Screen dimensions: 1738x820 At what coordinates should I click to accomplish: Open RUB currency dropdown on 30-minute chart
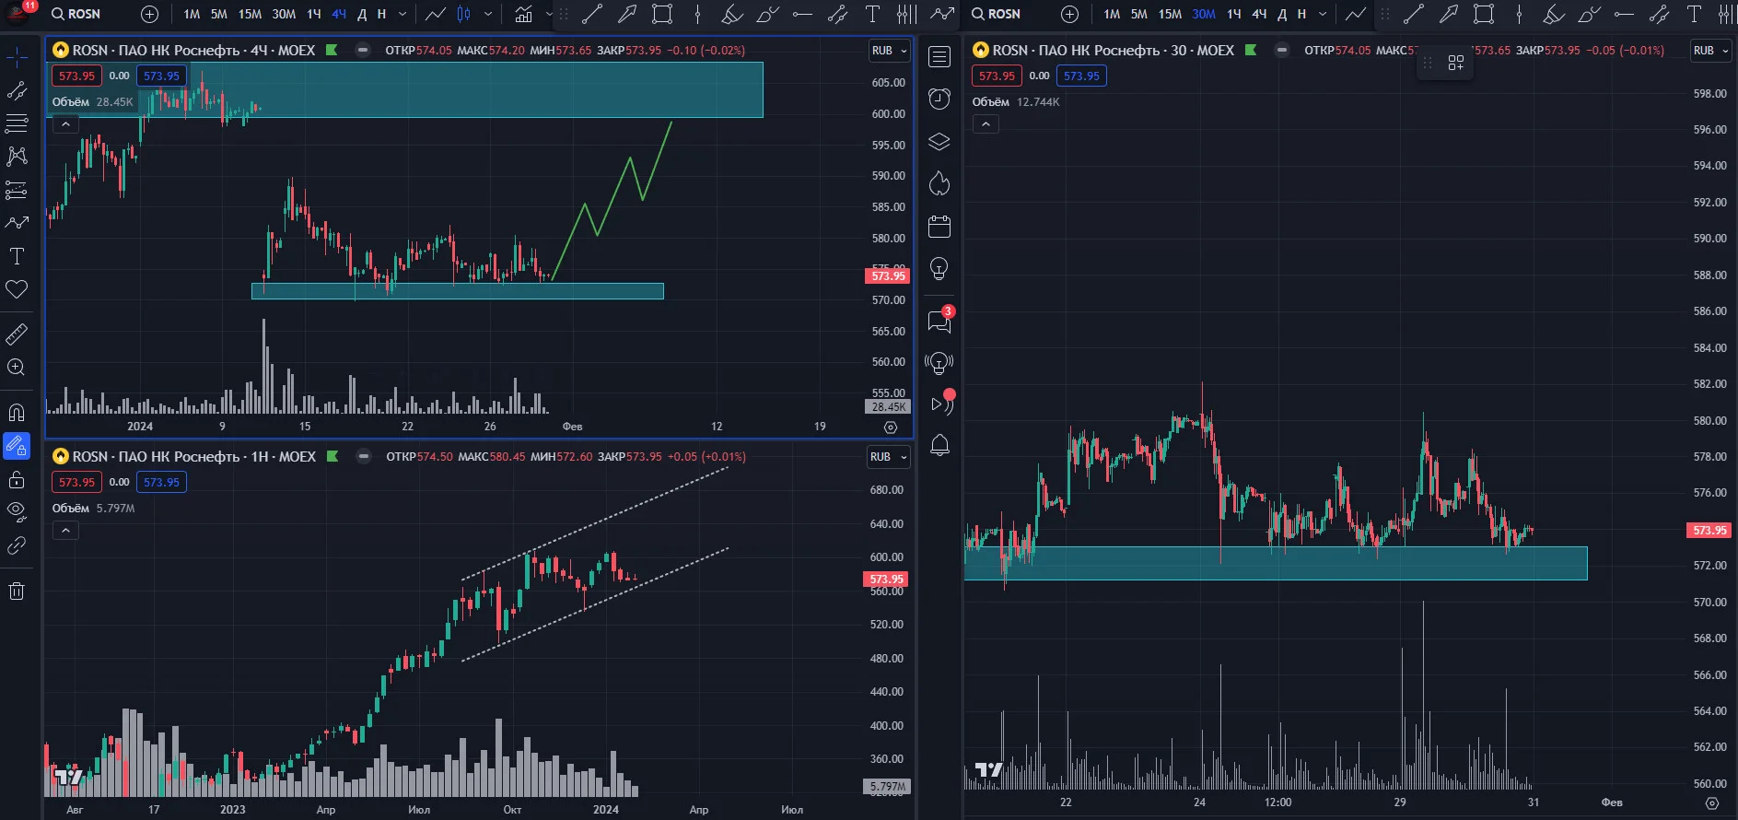tap(1711, 51)
